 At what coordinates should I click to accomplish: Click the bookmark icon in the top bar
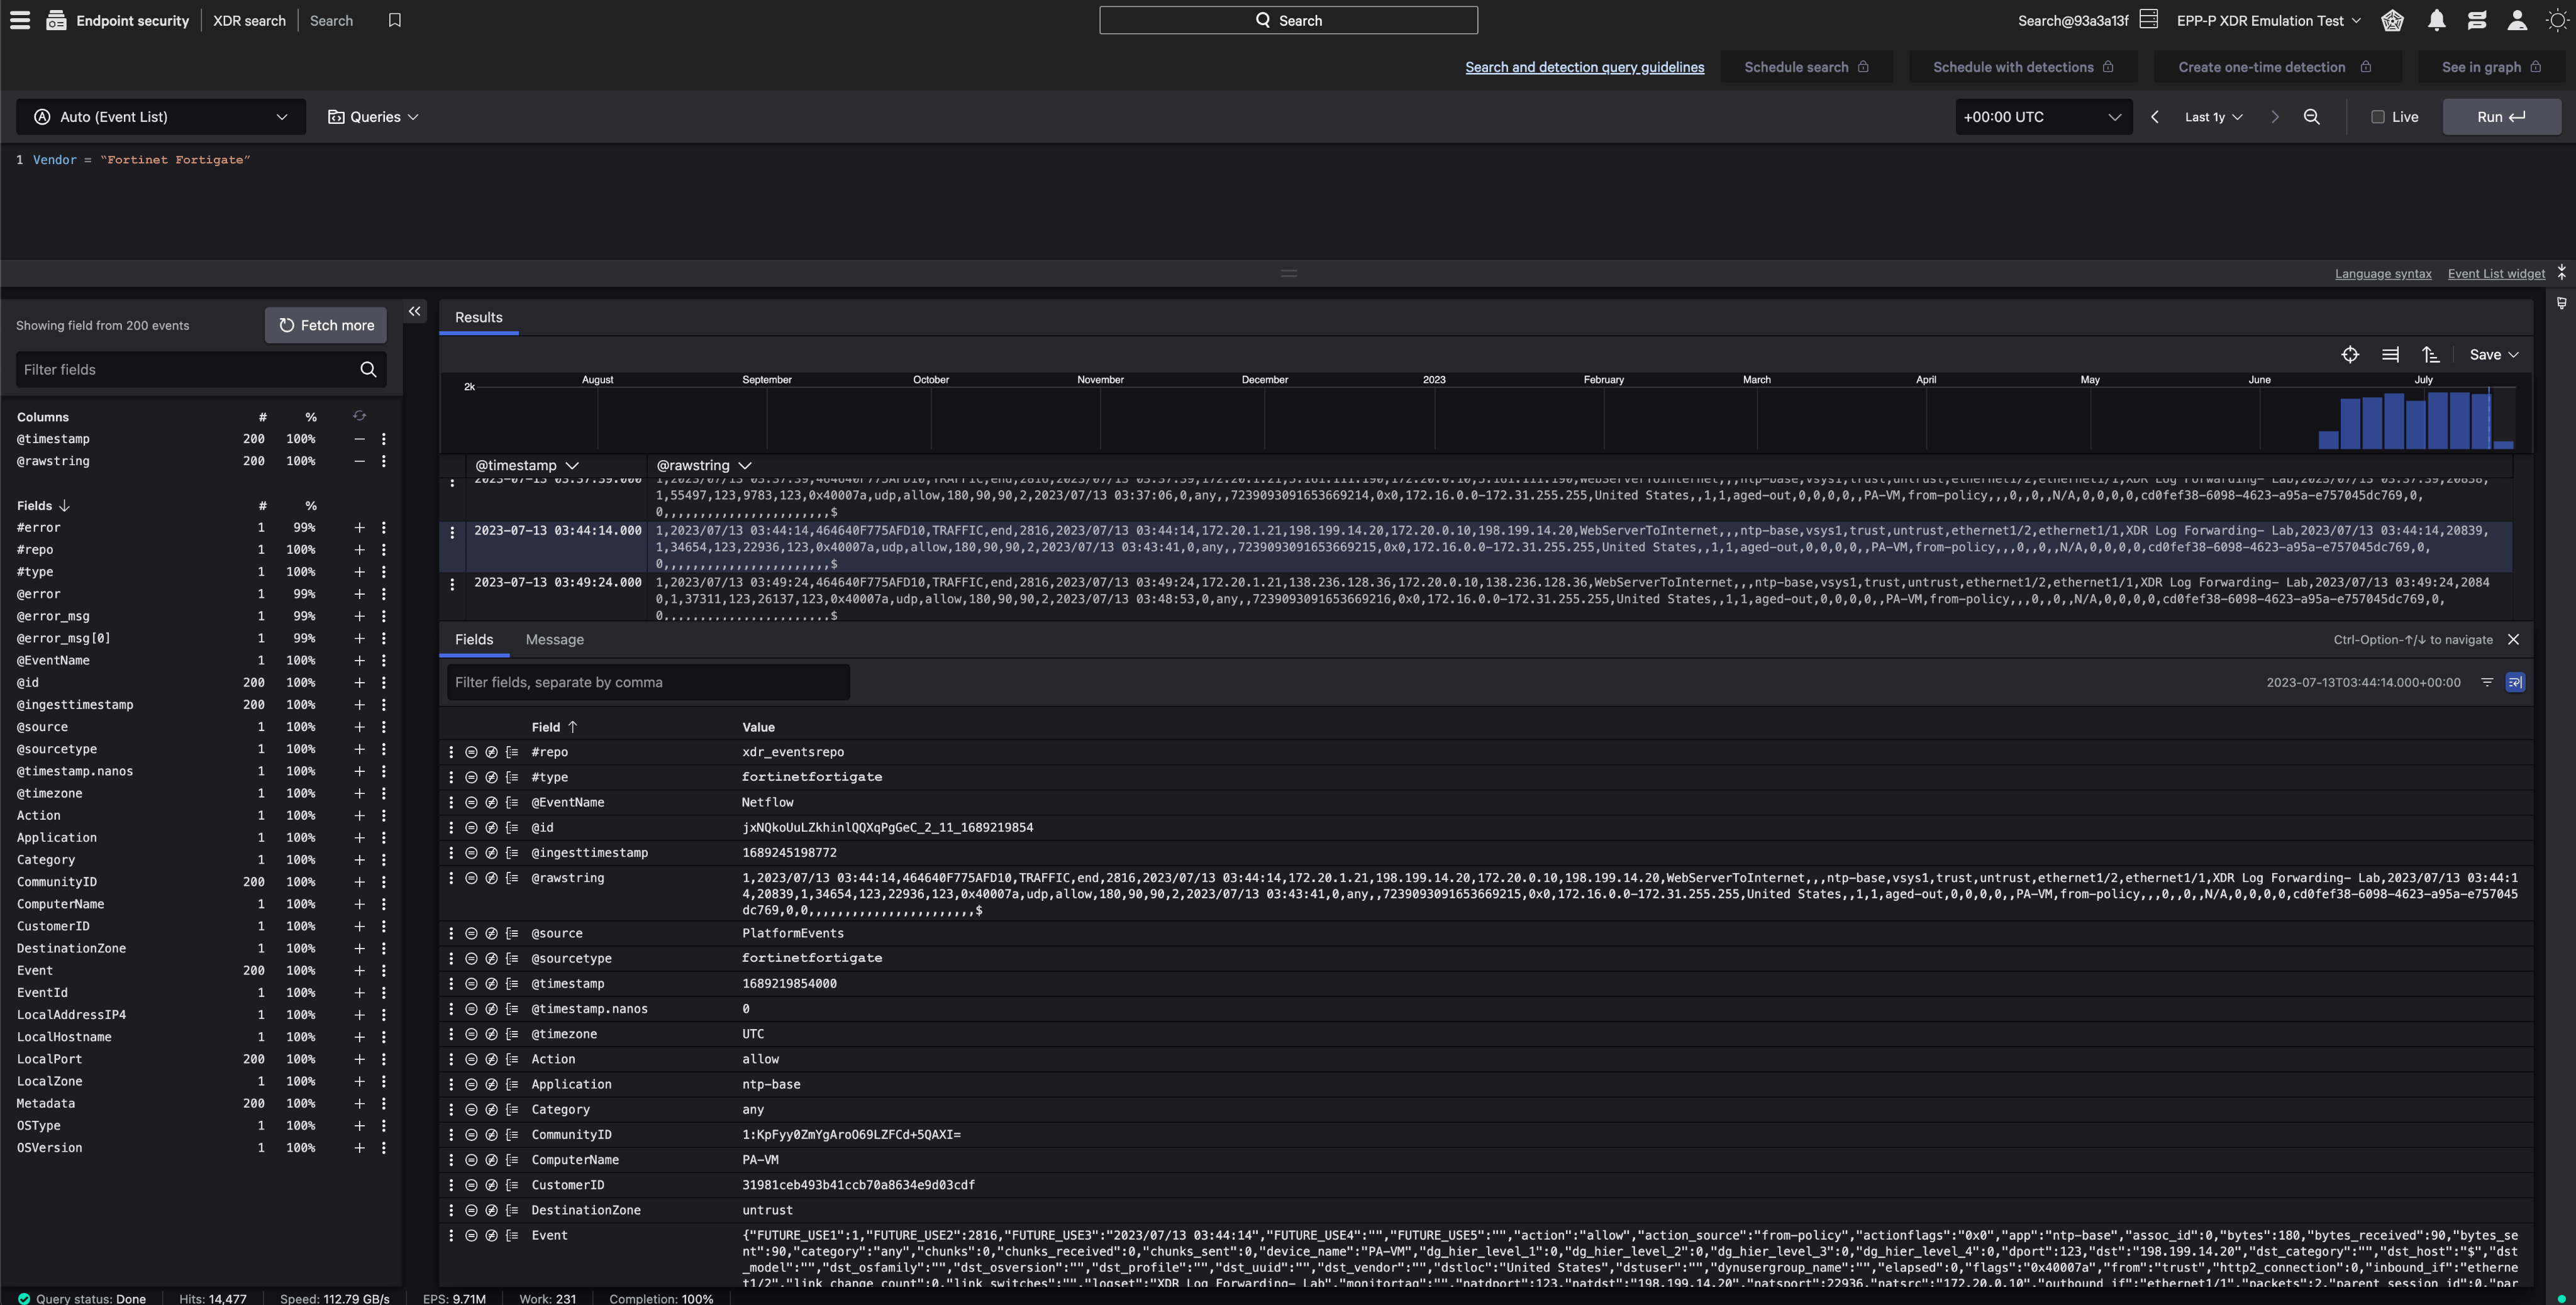click(395, 21)
